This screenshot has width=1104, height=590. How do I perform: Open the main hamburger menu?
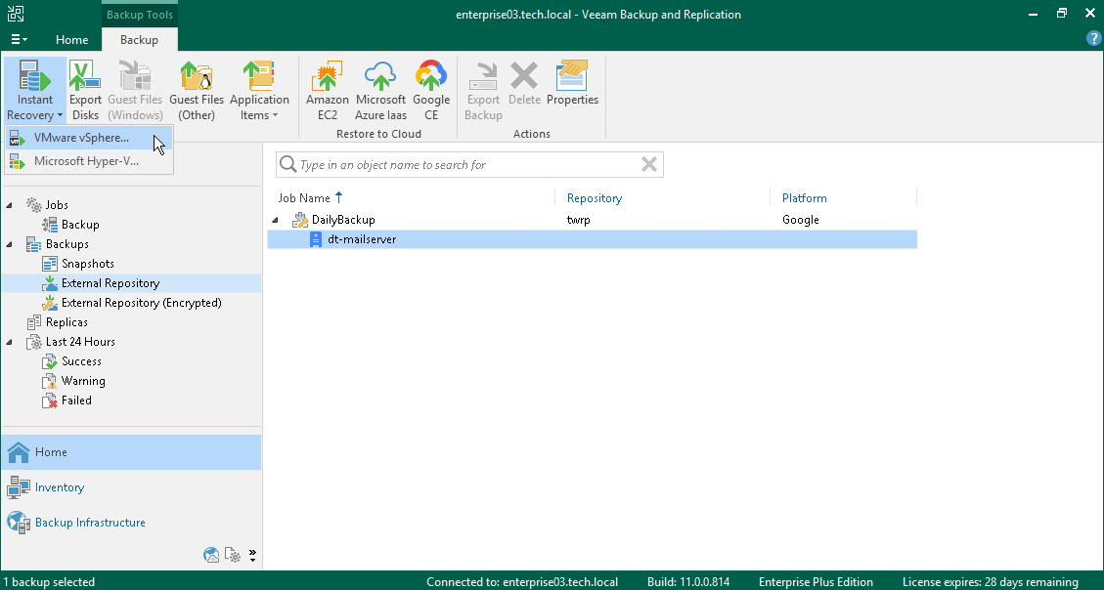[19, 40]
